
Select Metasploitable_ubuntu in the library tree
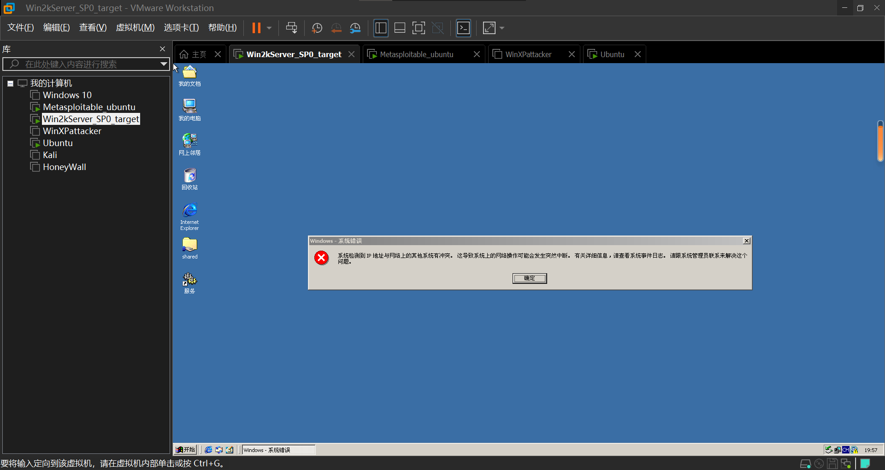(89, 107)
